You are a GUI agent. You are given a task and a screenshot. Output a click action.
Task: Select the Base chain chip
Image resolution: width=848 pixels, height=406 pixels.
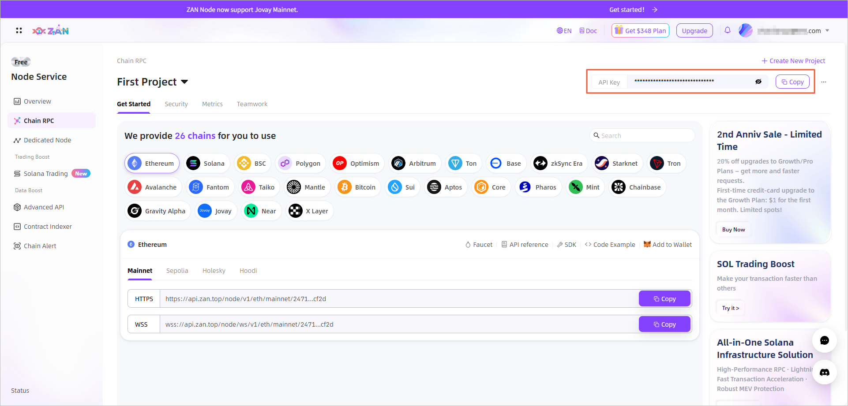click(506, 164)
